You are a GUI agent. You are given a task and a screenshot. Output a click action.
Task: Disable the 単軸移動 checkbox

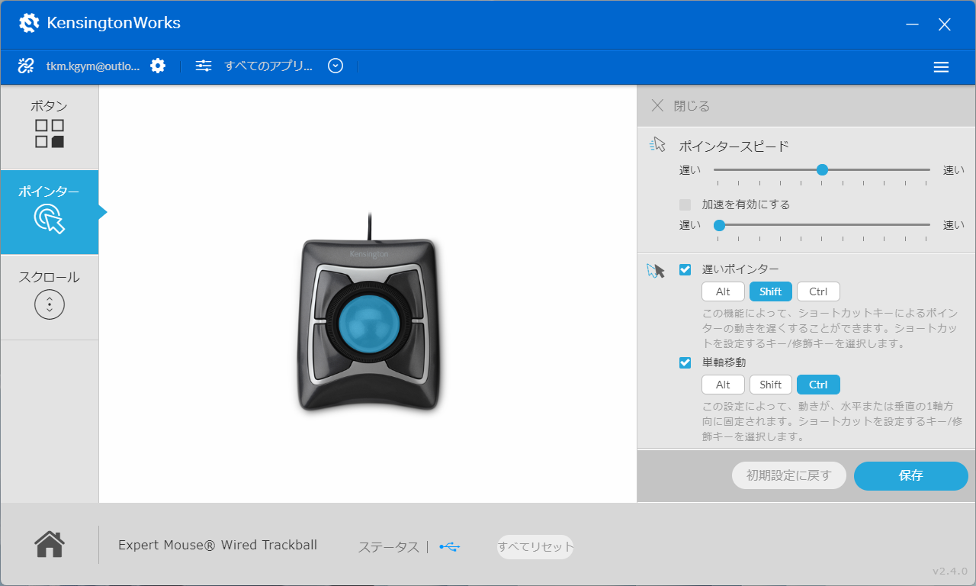684,362
